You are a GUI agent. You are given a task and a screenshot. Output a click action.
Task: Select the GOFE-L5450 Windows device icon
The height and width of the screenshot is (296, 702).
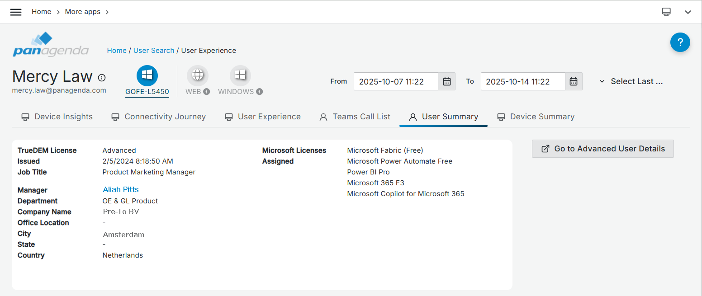147,76
